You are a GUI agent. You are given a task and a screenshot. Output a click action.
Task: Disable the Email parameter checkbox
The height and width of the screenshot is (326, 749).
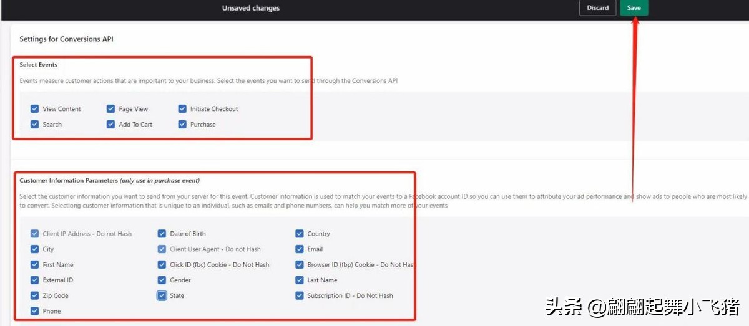pos(300,249)
